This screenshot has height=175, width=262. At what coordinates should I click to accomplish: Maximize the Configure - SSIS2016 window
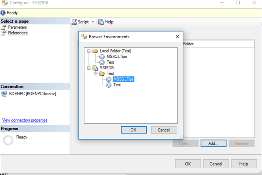click(x=238, y=3)
